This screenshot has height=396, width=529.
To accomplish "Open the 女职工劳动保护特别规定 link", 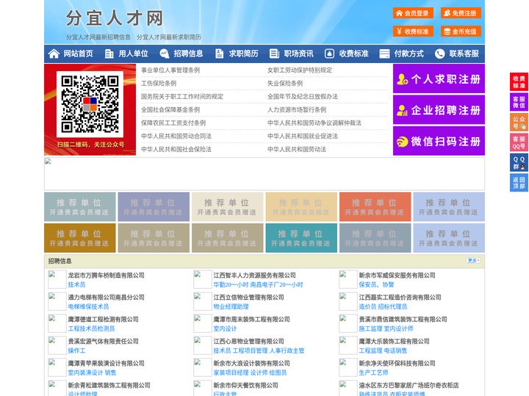I will [300, 70].
